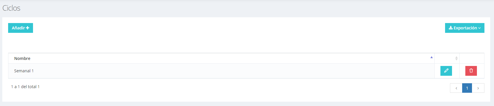
Task: Click the sort arrows in the edit column header
Action: (456, 58)
